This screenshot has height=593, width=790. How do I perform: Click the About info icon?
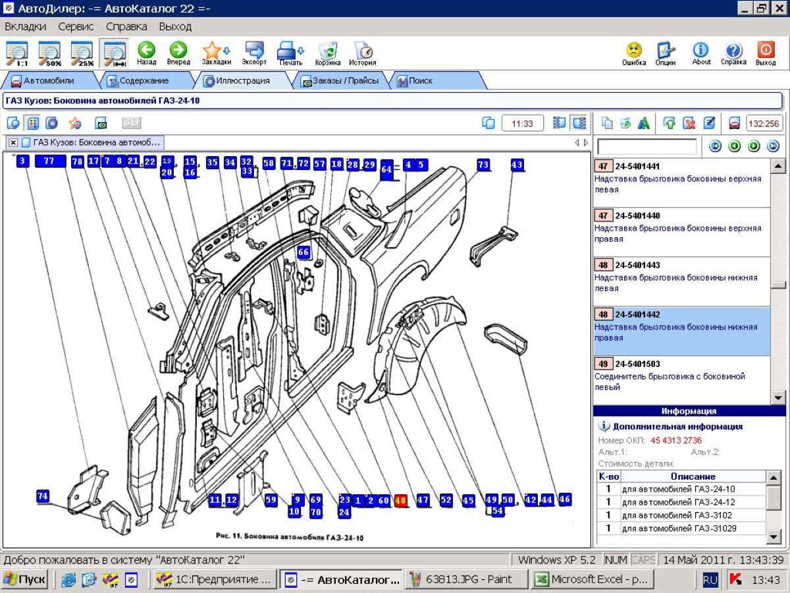click(x=701, y=53)
